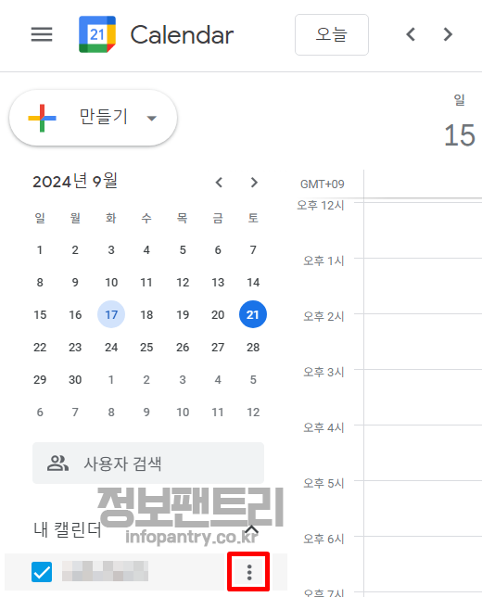Select September 17 in mini calendar
The width and height of the screenshot is (482, 597).
pos(111,314)
